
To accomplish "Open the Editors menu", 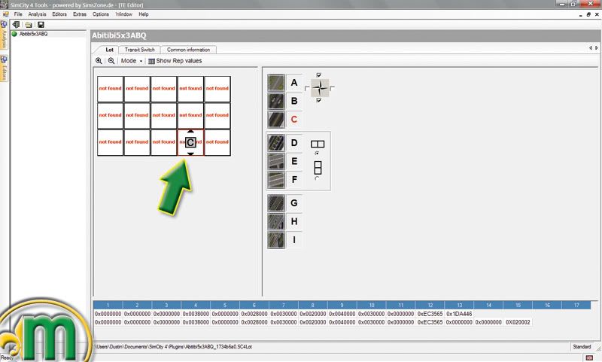I will [59, 14].
